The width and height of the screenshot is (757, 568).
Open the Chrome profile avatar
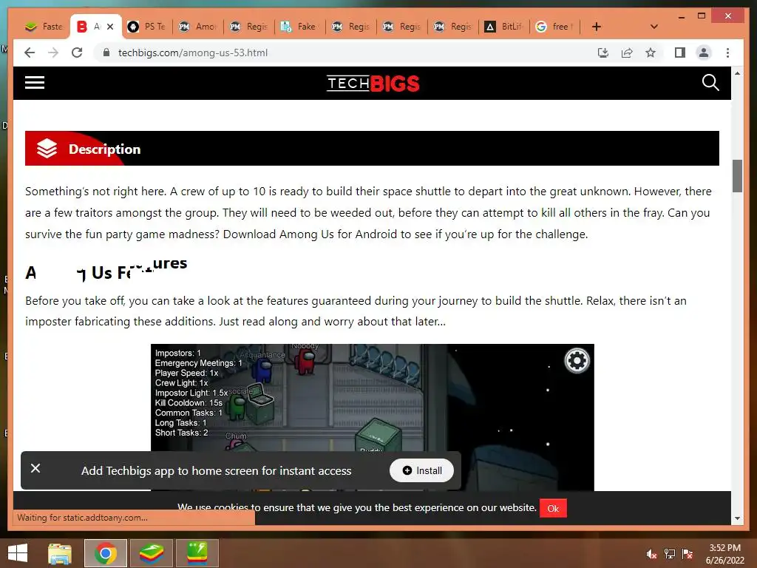point(704,53)
